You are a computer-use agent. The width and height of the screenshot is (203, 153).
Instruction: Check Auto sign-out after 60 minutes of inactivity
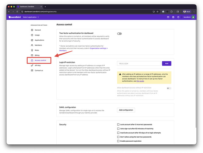(x=118, y=129)
